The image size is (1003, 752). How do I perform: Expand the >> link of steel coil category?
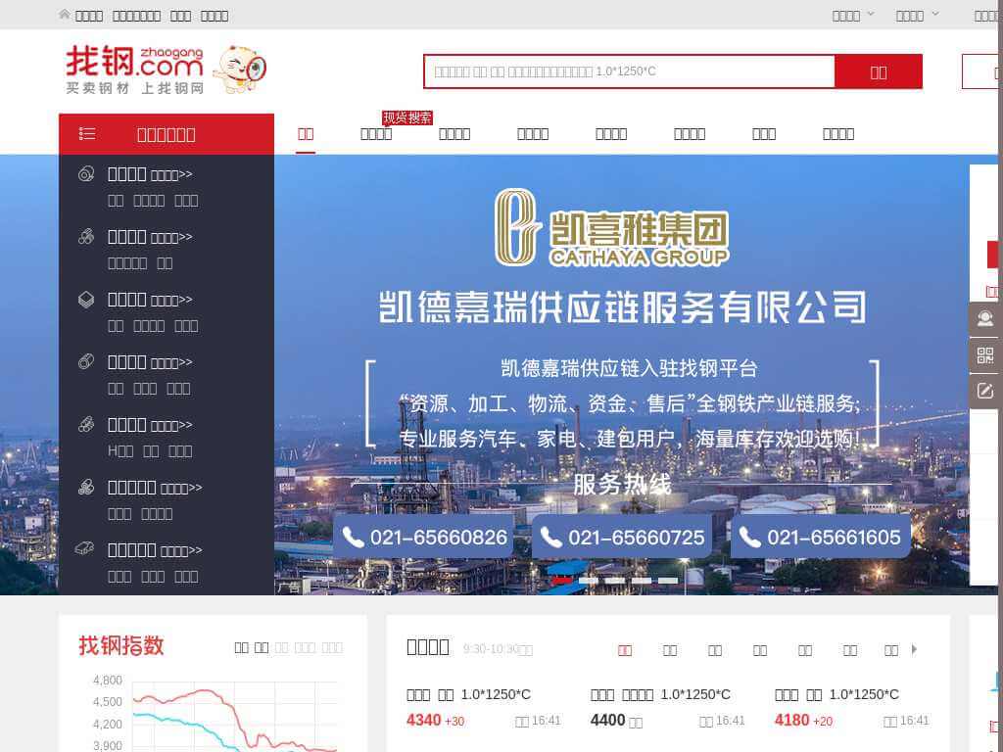click(170, 174)
